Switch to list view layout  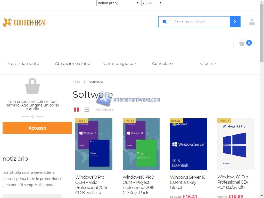87,110
